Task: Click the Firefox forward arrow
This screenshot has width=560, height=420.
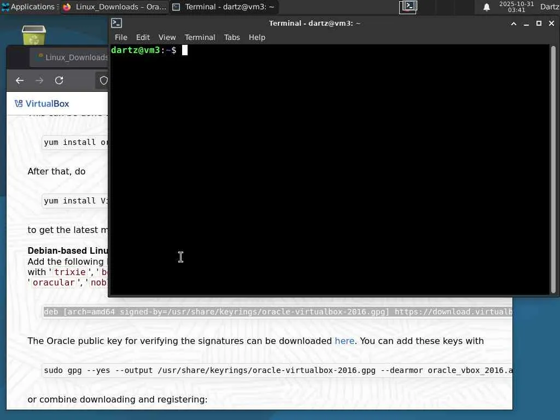Action: [x=39, y=81]
